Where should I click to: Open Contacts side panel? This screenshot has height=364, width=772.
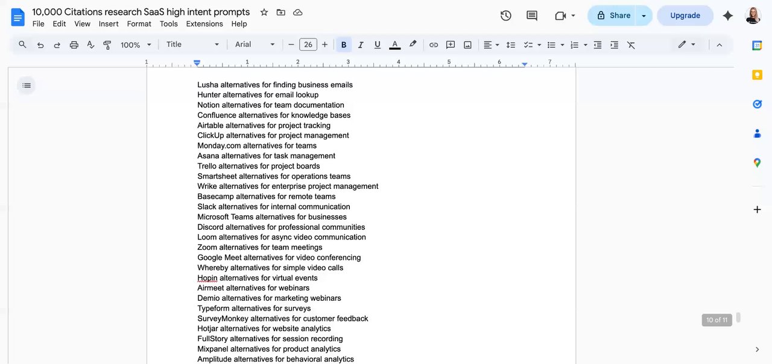(x=757, y=134)
